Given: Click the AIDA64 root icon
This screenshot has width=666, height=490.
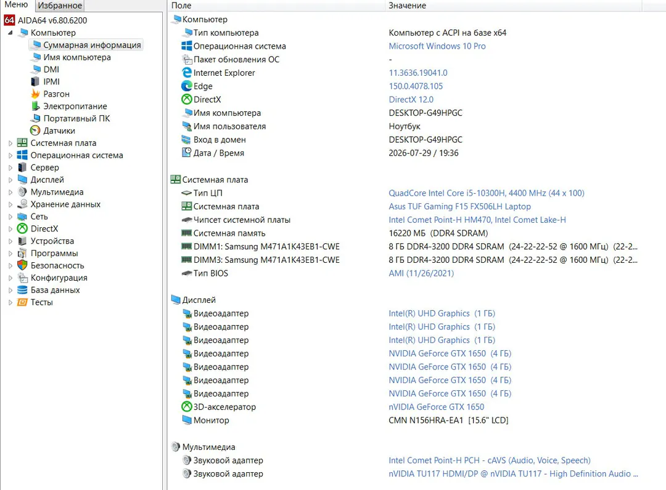Looking at the screenshot, I should pos(9,20).
